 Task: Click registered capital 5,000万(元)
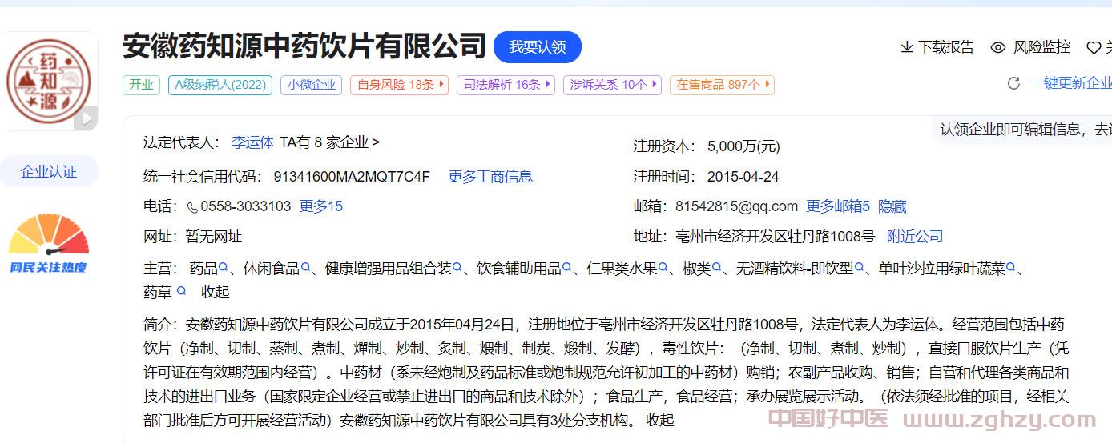coord(743,146)
